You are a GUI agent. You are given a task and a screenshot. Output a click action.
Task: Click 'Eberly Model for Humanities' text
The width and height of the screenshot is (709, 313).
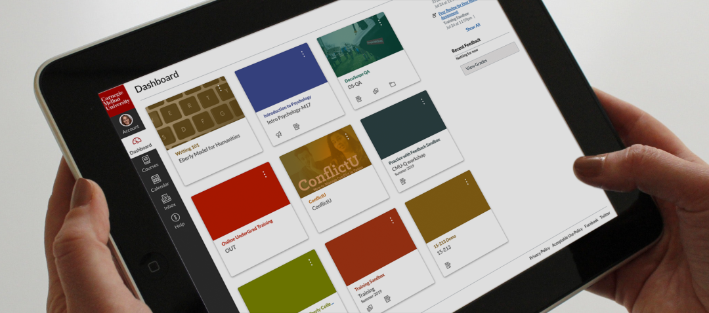pyautogui.click(x=209, y=149)
